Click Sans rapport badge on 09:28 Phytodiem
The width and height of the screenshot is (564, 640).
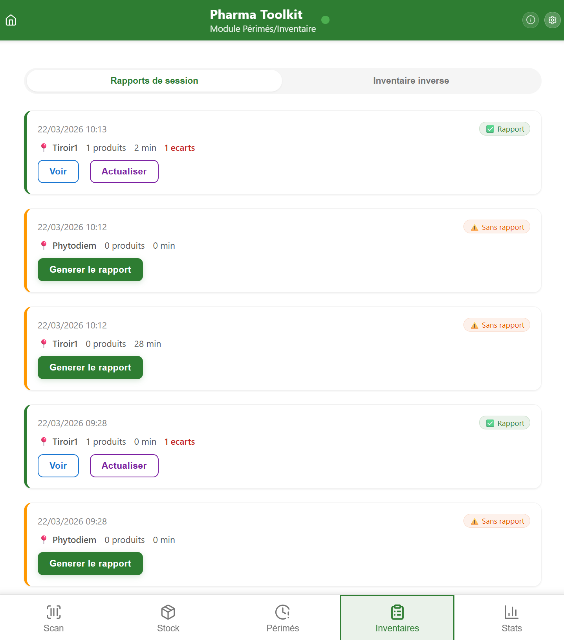point(497,521)
